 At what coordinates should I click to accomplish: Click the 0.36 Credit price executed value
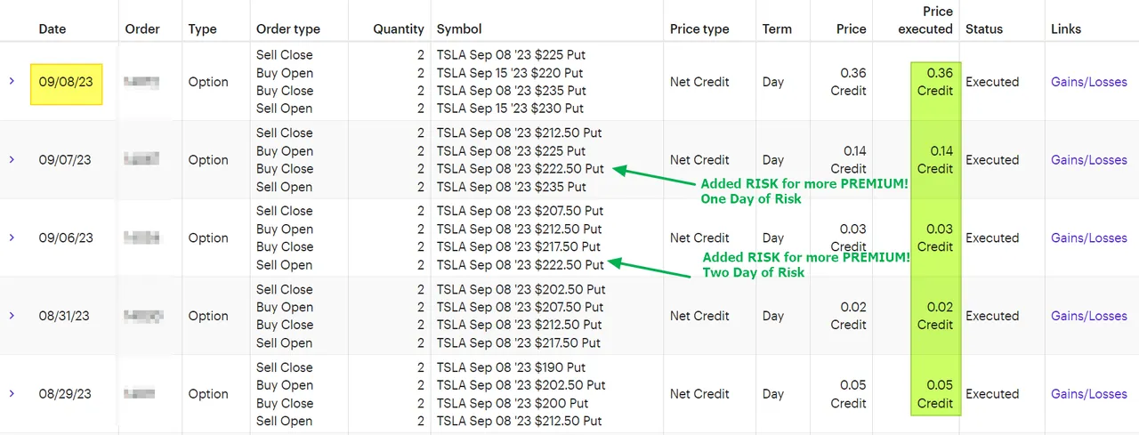(x=935, y=82)
